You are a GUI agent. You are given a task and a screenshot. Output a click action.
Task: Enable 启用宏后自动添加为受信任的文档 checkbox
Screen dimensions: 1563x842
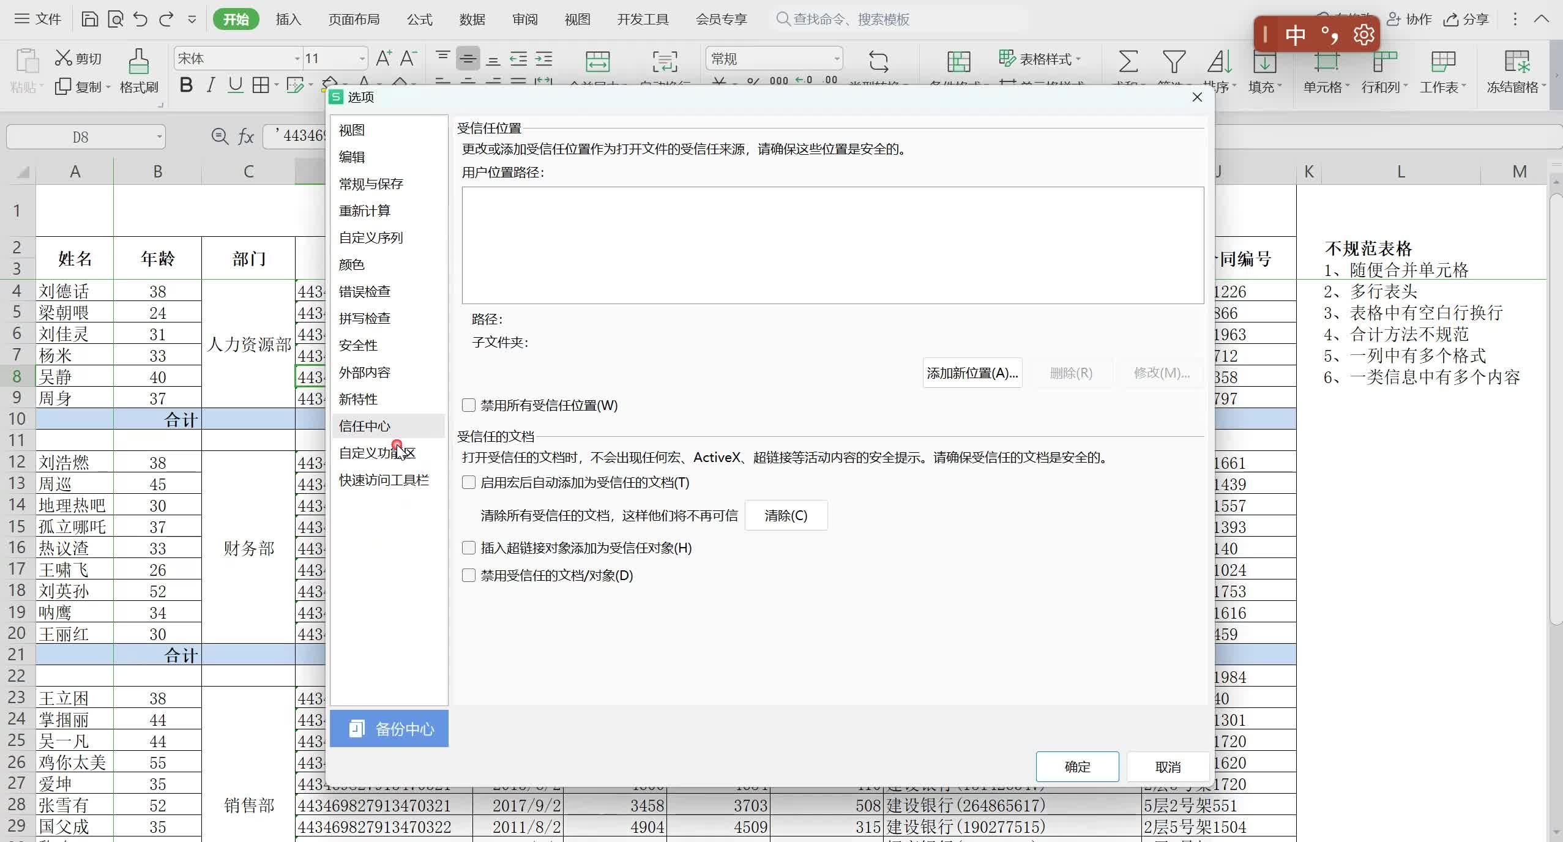click(x=469, y=482)
